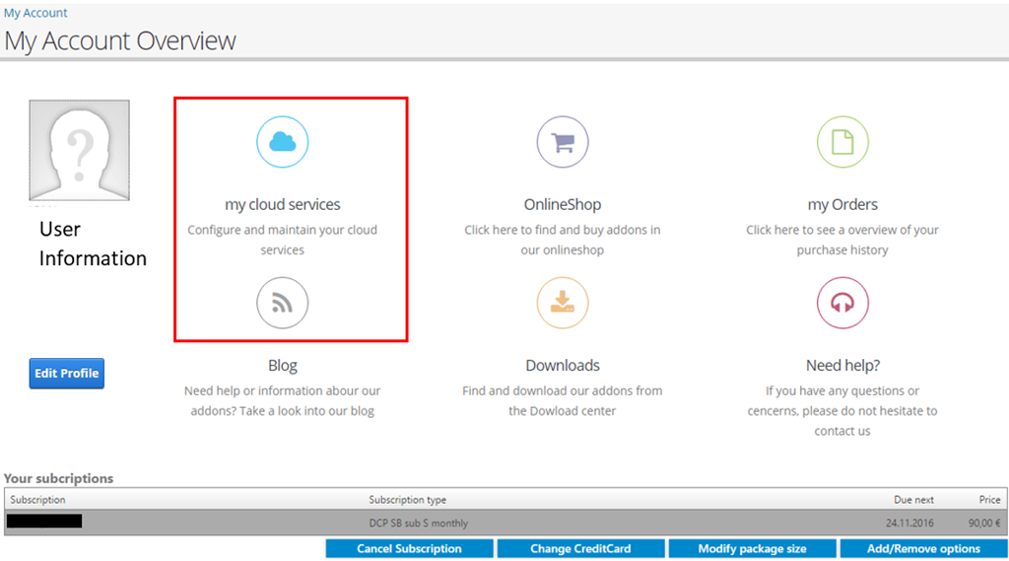Open the Need help headset icon
This screenshot has height=561, width=1009.
842,303
